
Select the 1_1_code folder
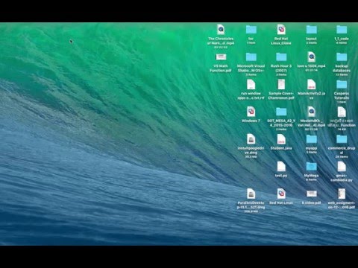click(342, 30)
